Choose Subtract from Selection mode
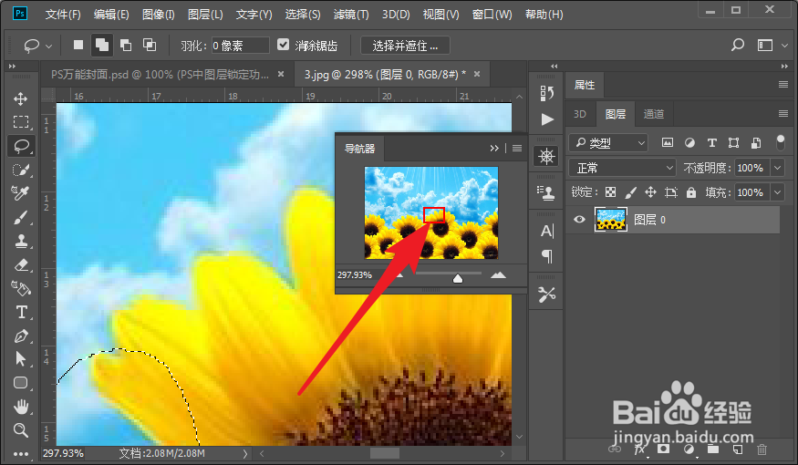Viewport: 798px width, 465px height. click(x=126, y=46)
